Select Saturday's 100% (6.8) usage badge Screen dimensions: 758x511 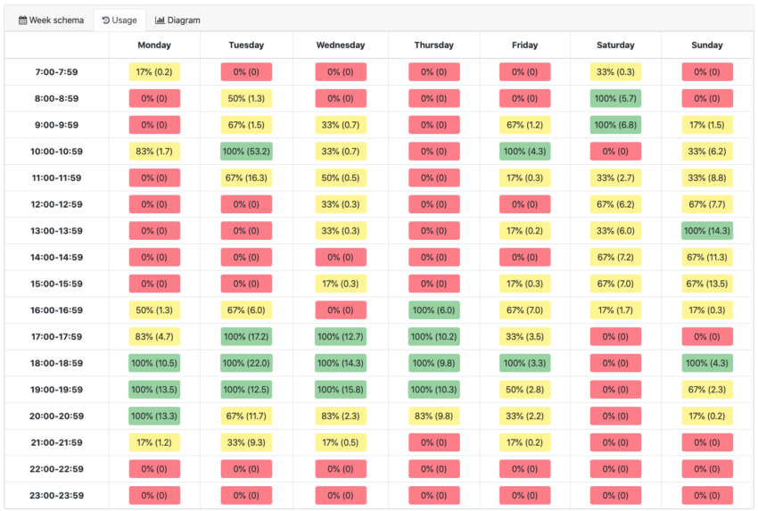click(x=615, y=125)
